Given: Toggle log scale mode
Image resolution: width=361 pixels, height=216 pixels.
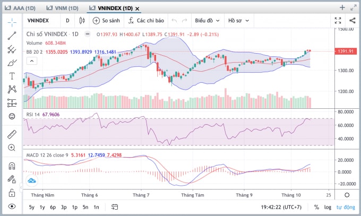Looking at the screenshot, I should tap(328, 208).
